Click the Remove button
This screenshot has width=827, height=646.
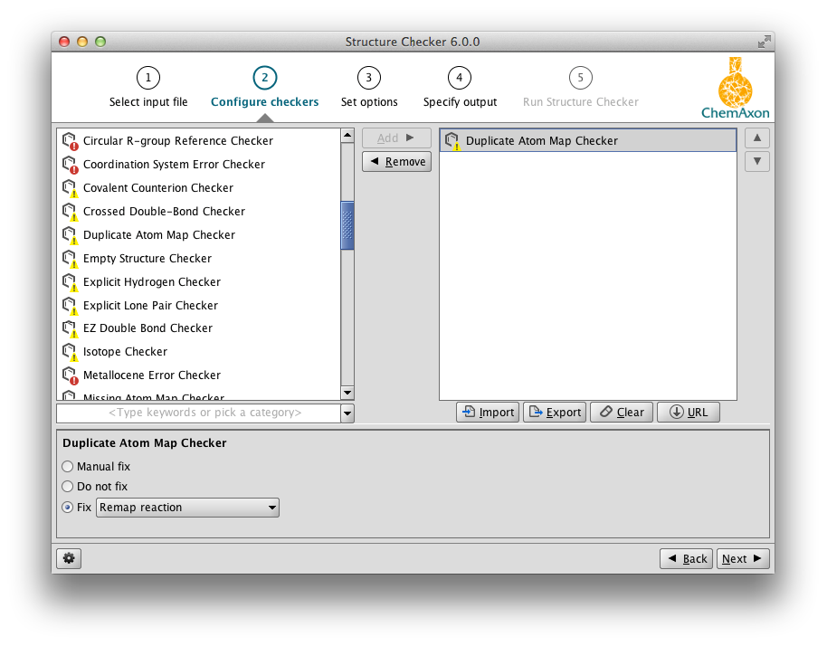tap(396, 161)
